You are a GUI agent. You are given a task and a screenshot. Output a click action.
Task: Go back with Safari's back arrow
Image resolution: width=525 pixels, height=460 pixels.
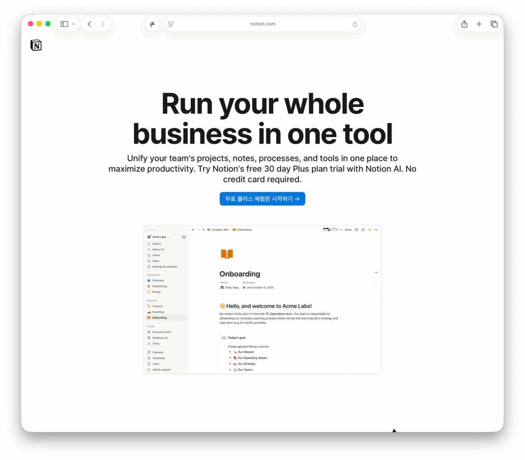tap(90, 24)
